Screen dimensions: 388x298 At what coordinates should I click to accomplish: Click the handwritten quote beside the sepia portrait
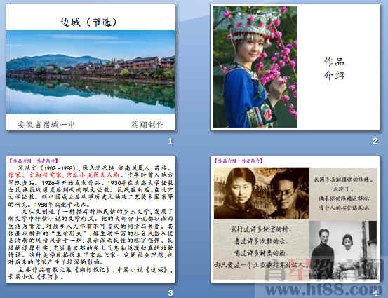(342, 194)
